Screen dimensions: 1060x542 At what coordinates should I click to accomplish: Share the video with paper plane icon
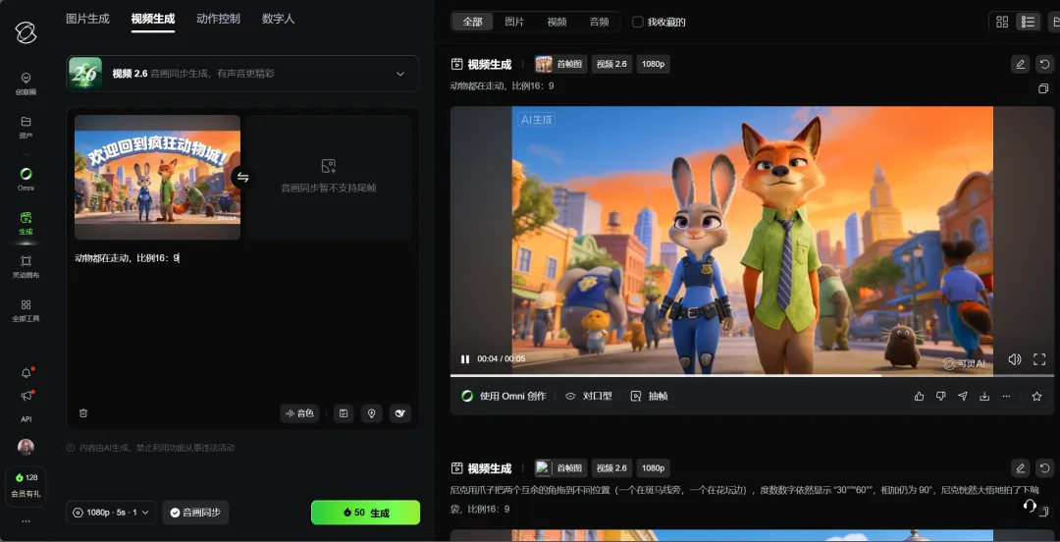point(963,397)
